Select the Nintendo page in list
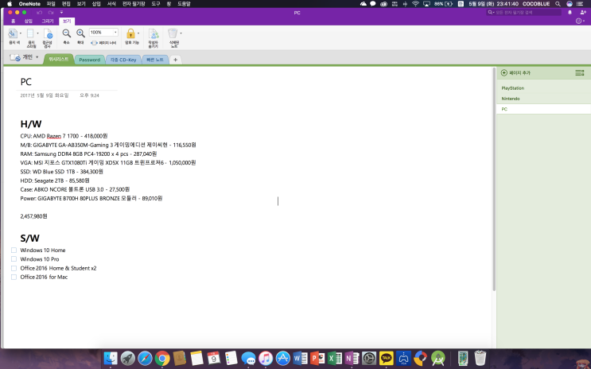Viewport: 591px width, 369px height. pyautogui.click(x=543, y=99)
